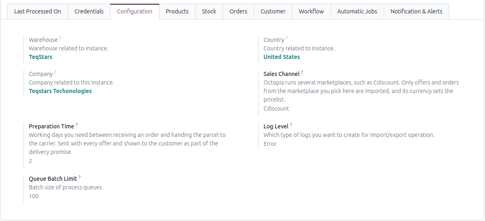Open the Orders tab
The height and width of the screenshot is (221, 485).
tap(239, 11)
